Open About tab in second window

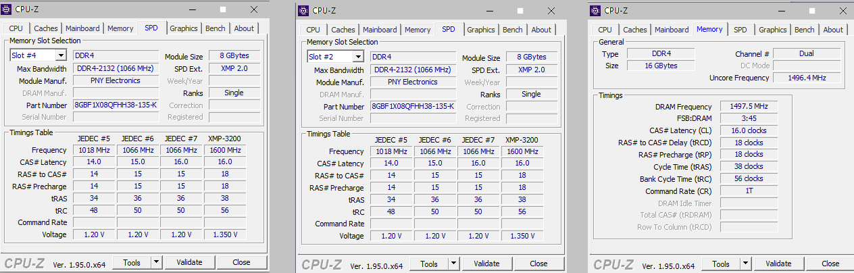541,30
